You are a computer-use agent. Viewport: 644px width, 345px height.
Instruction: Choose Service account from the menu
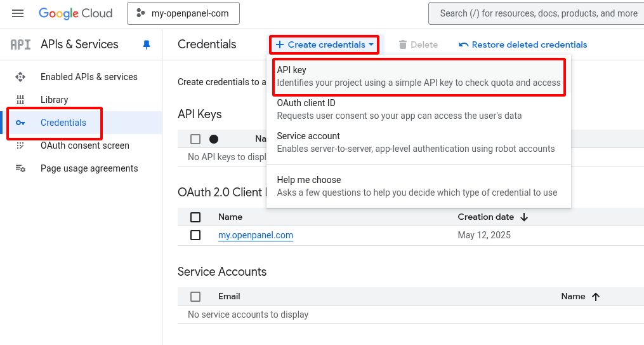(x=419, y=142)
